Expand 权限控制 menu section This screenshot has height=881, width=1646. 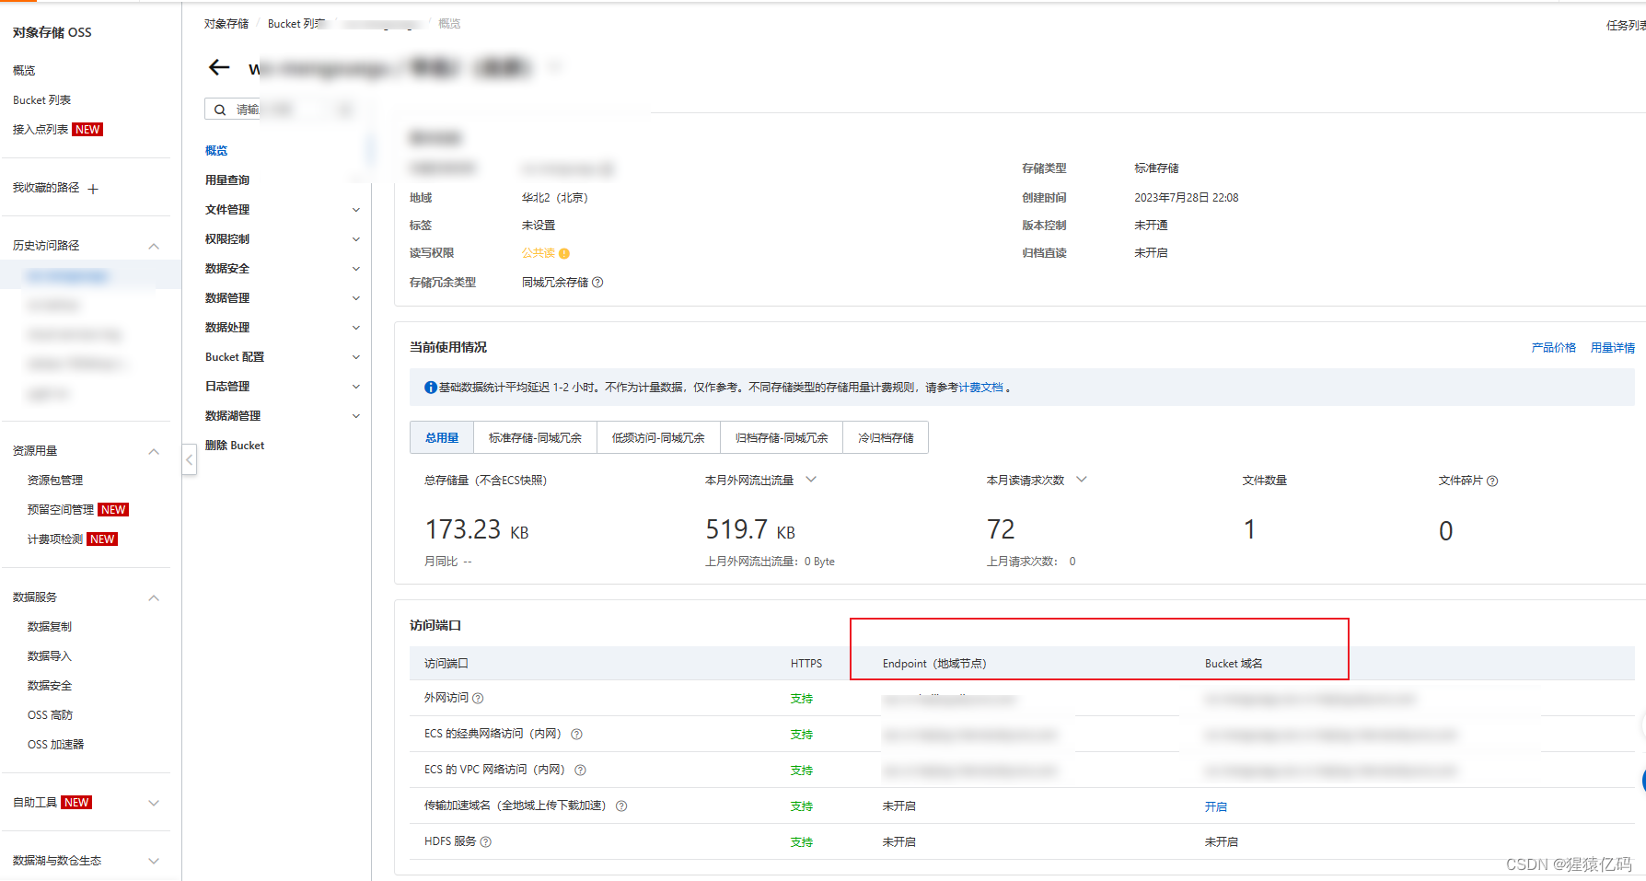point(356,239)
